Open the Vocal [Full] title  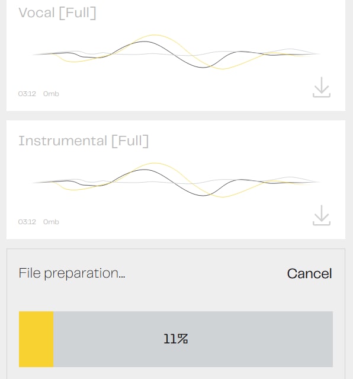[57, 13]
